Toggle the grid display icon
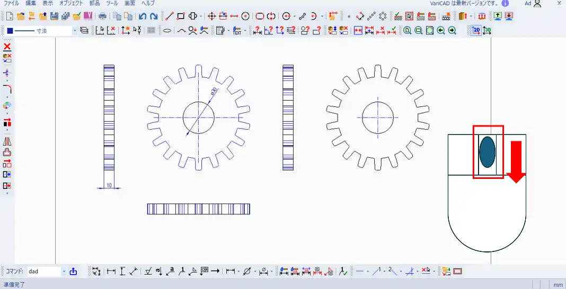The width and height of the screenshot is (566, 289). coord(151,31)
